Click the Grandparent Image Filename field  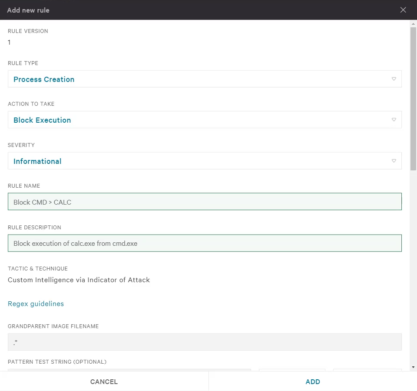click(205, 342)
